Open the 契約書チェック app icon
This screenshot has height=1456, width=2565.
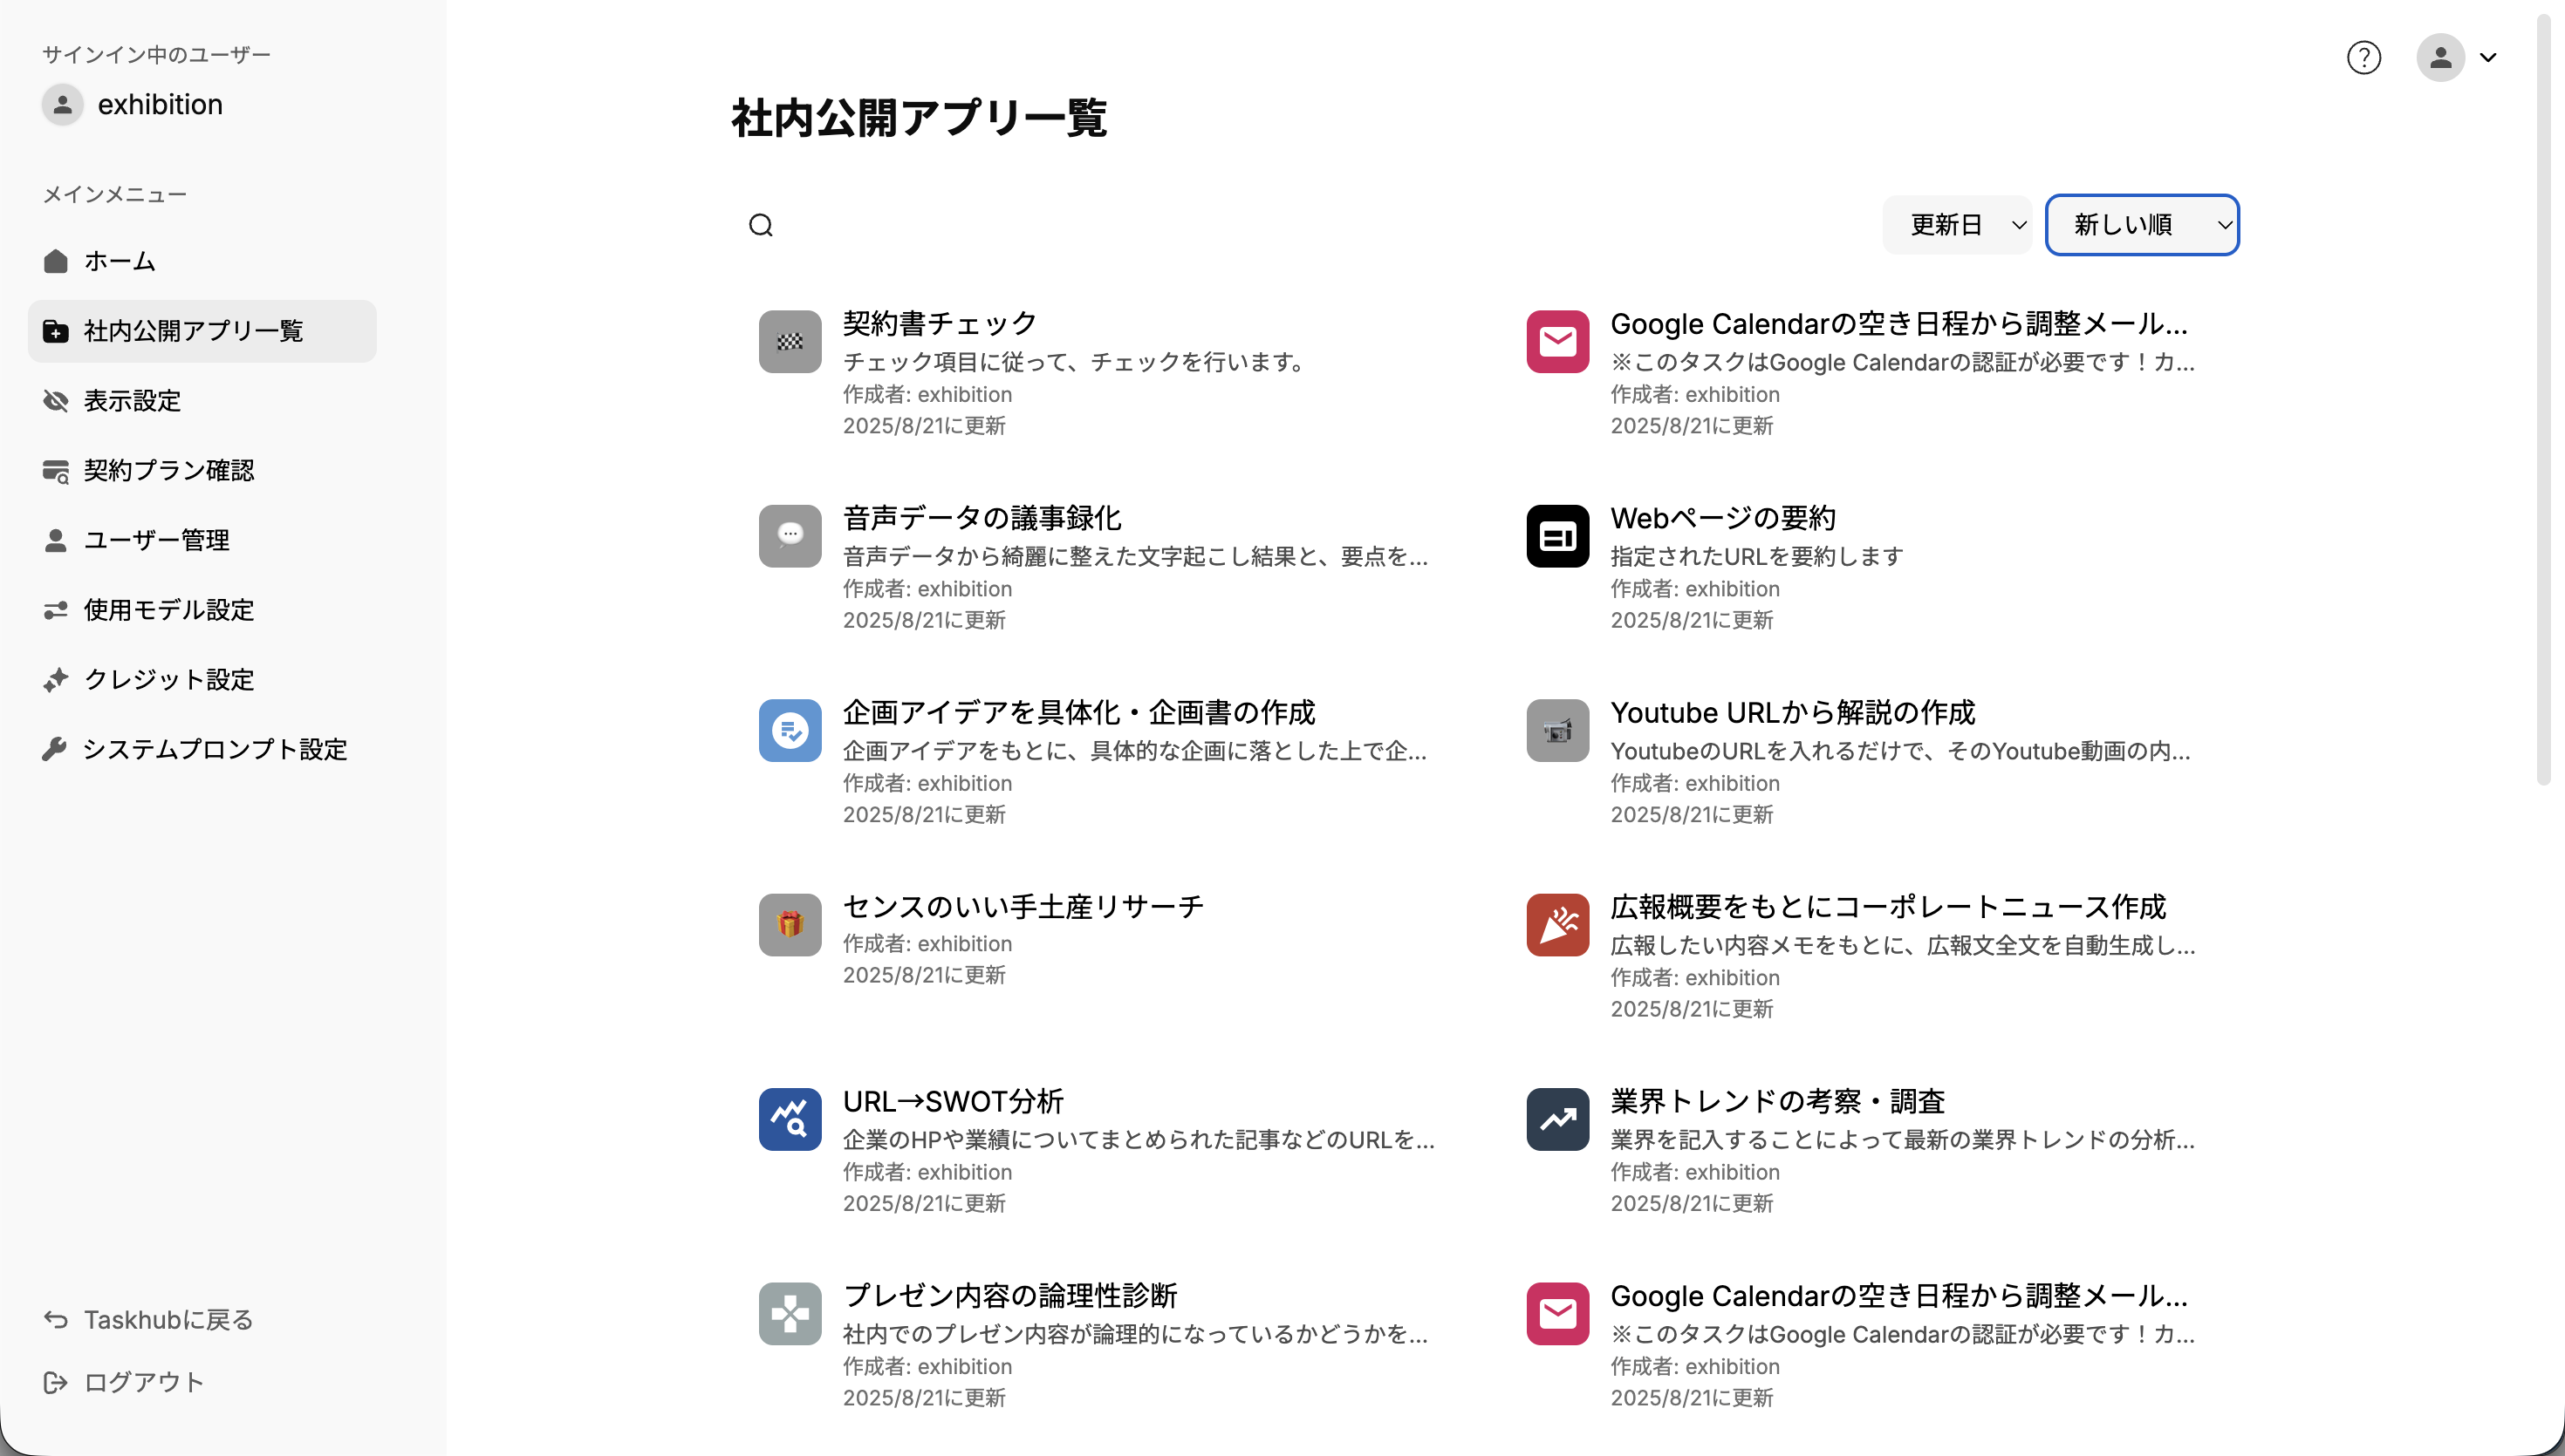pyautogui.click(x=790, y=342)
